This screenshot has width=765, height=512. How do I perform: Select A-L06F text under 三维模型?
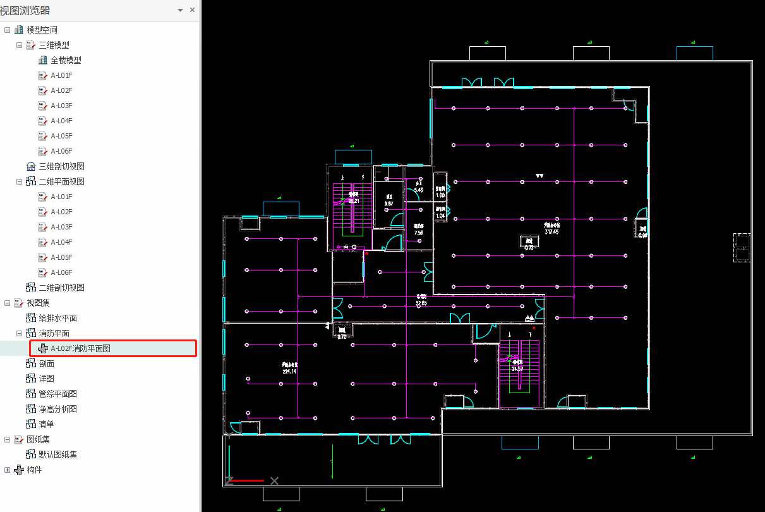tap(62, 151)
